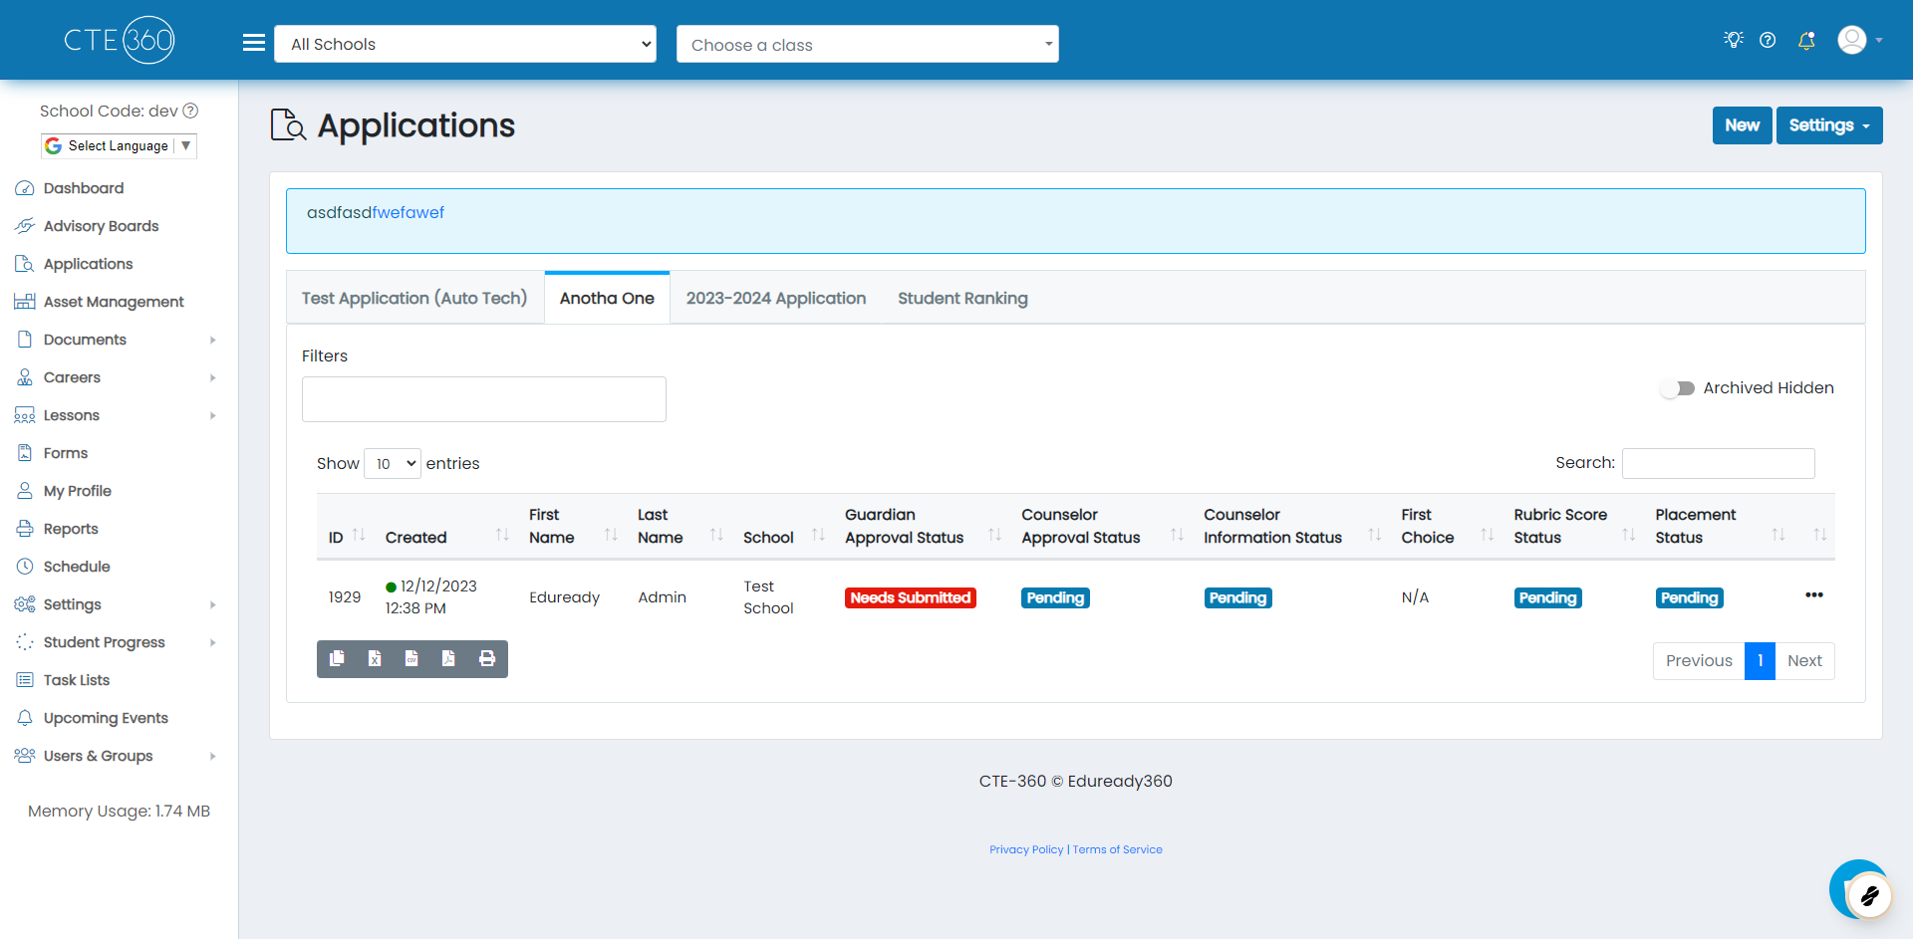This screenshot has width=1913, height=939.
Task: Open Asset Management in sidebar
Action: 114,302
